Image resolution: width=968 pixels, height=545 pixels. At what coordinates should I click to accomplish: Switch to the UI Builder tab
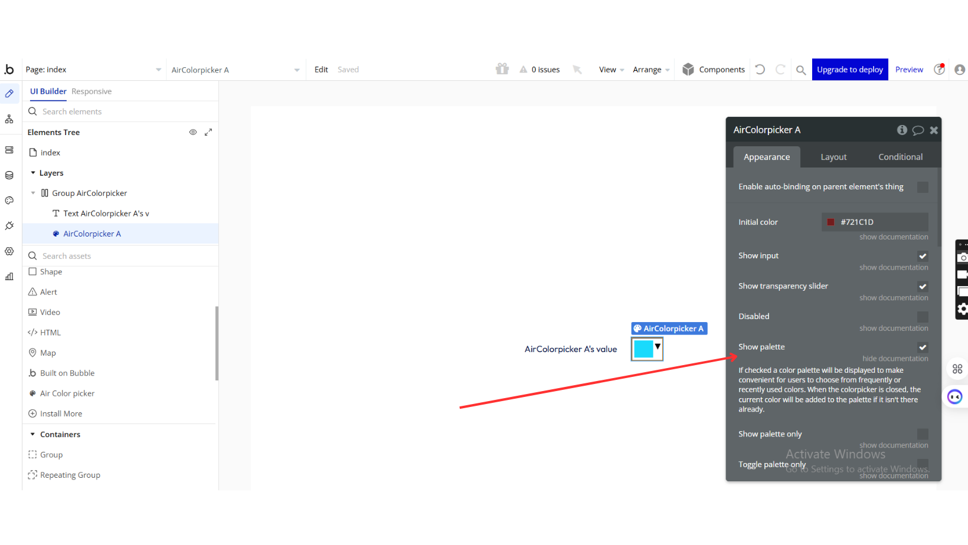tap(48, 91)
